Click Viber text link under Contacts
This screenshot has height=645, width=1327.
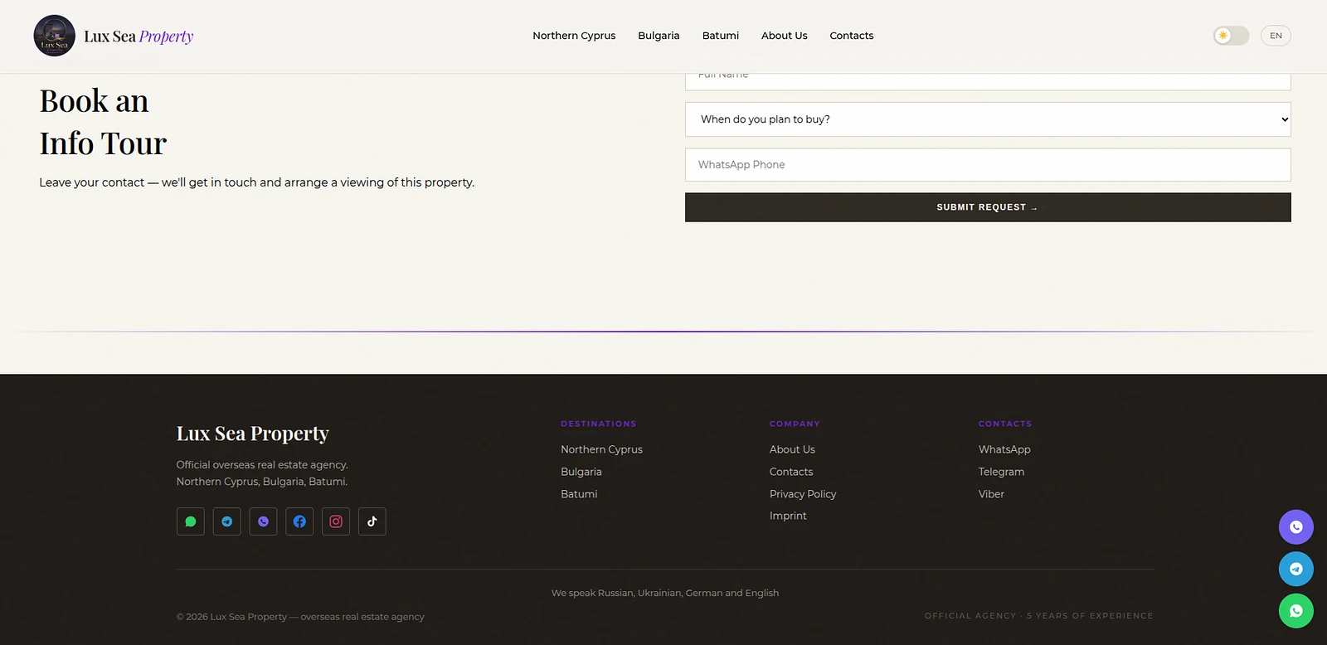991,494
